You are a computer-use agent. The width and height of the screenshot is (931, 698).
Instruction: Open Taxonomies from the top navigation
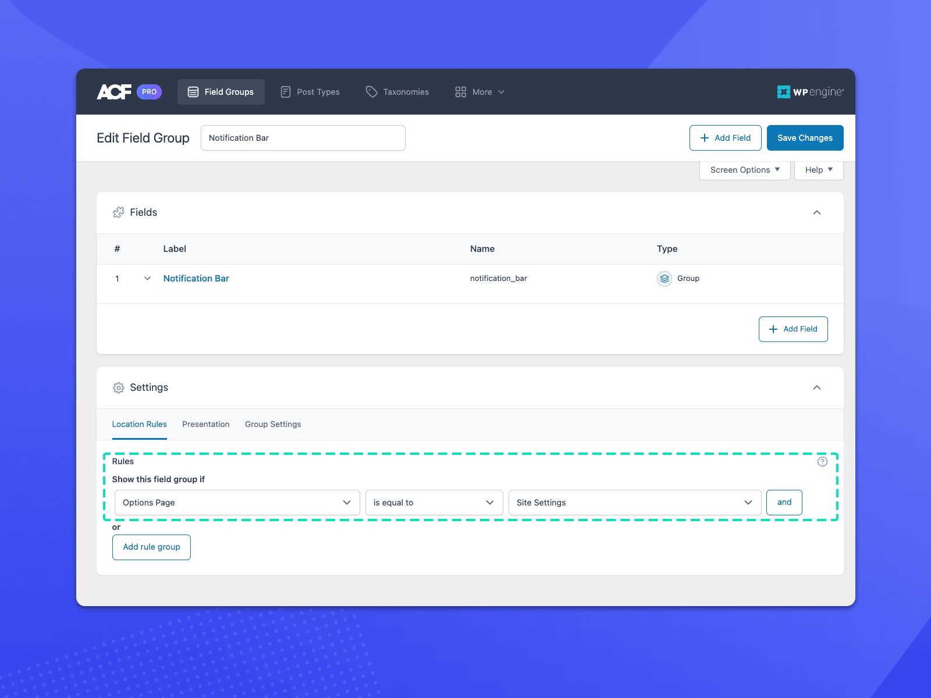coord(397,92)
